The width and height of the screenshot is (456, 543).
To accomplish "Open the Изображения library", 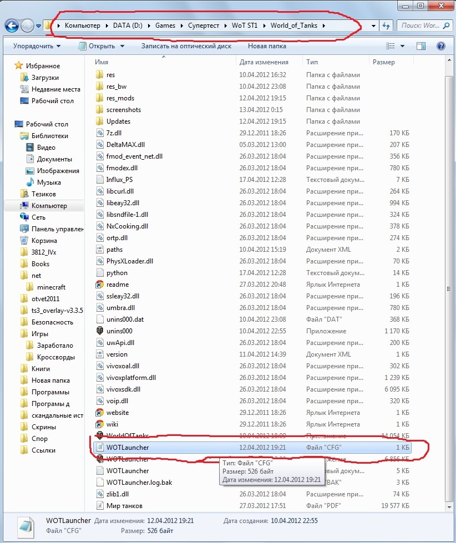I will [58, 171].
